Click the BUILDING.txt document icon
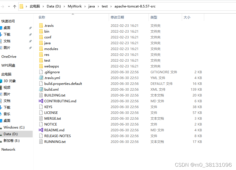Image resolution: width=236 pixels, height=170 pixels. click(41, 95)
